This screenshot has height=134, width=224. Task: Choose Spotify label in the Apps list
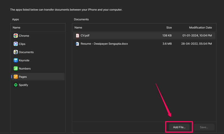[24, 85]
